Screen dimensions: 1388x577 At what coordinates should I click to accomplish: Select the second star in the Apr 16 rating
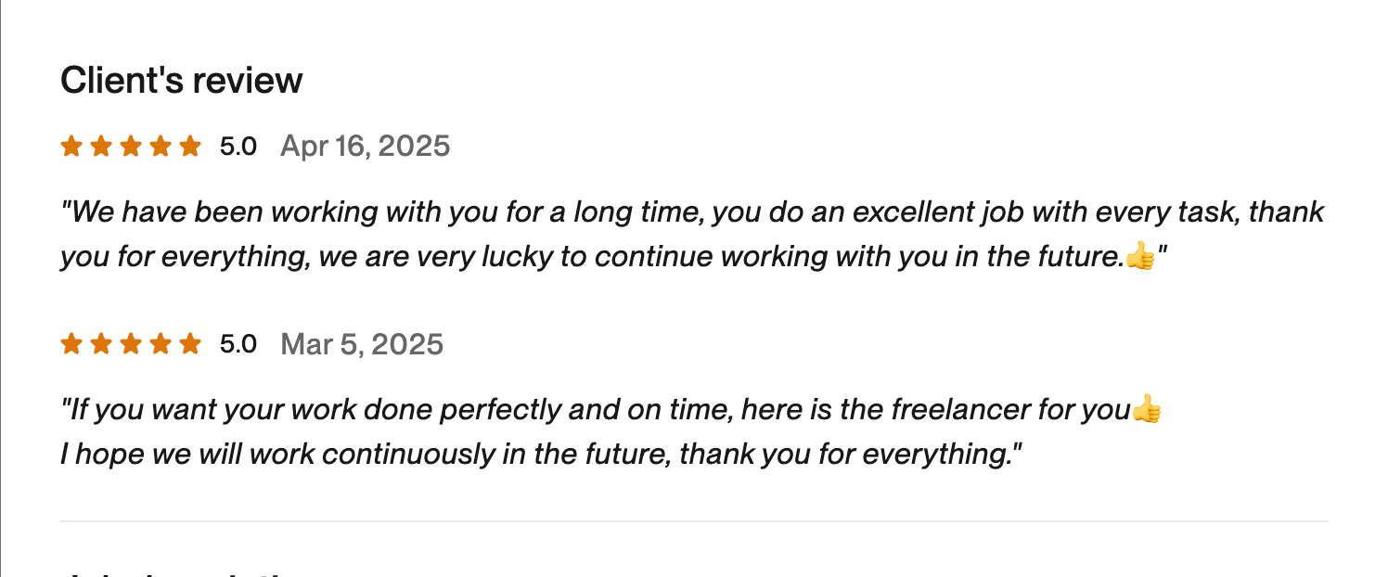pyautogui.click(x=101, y=147)
